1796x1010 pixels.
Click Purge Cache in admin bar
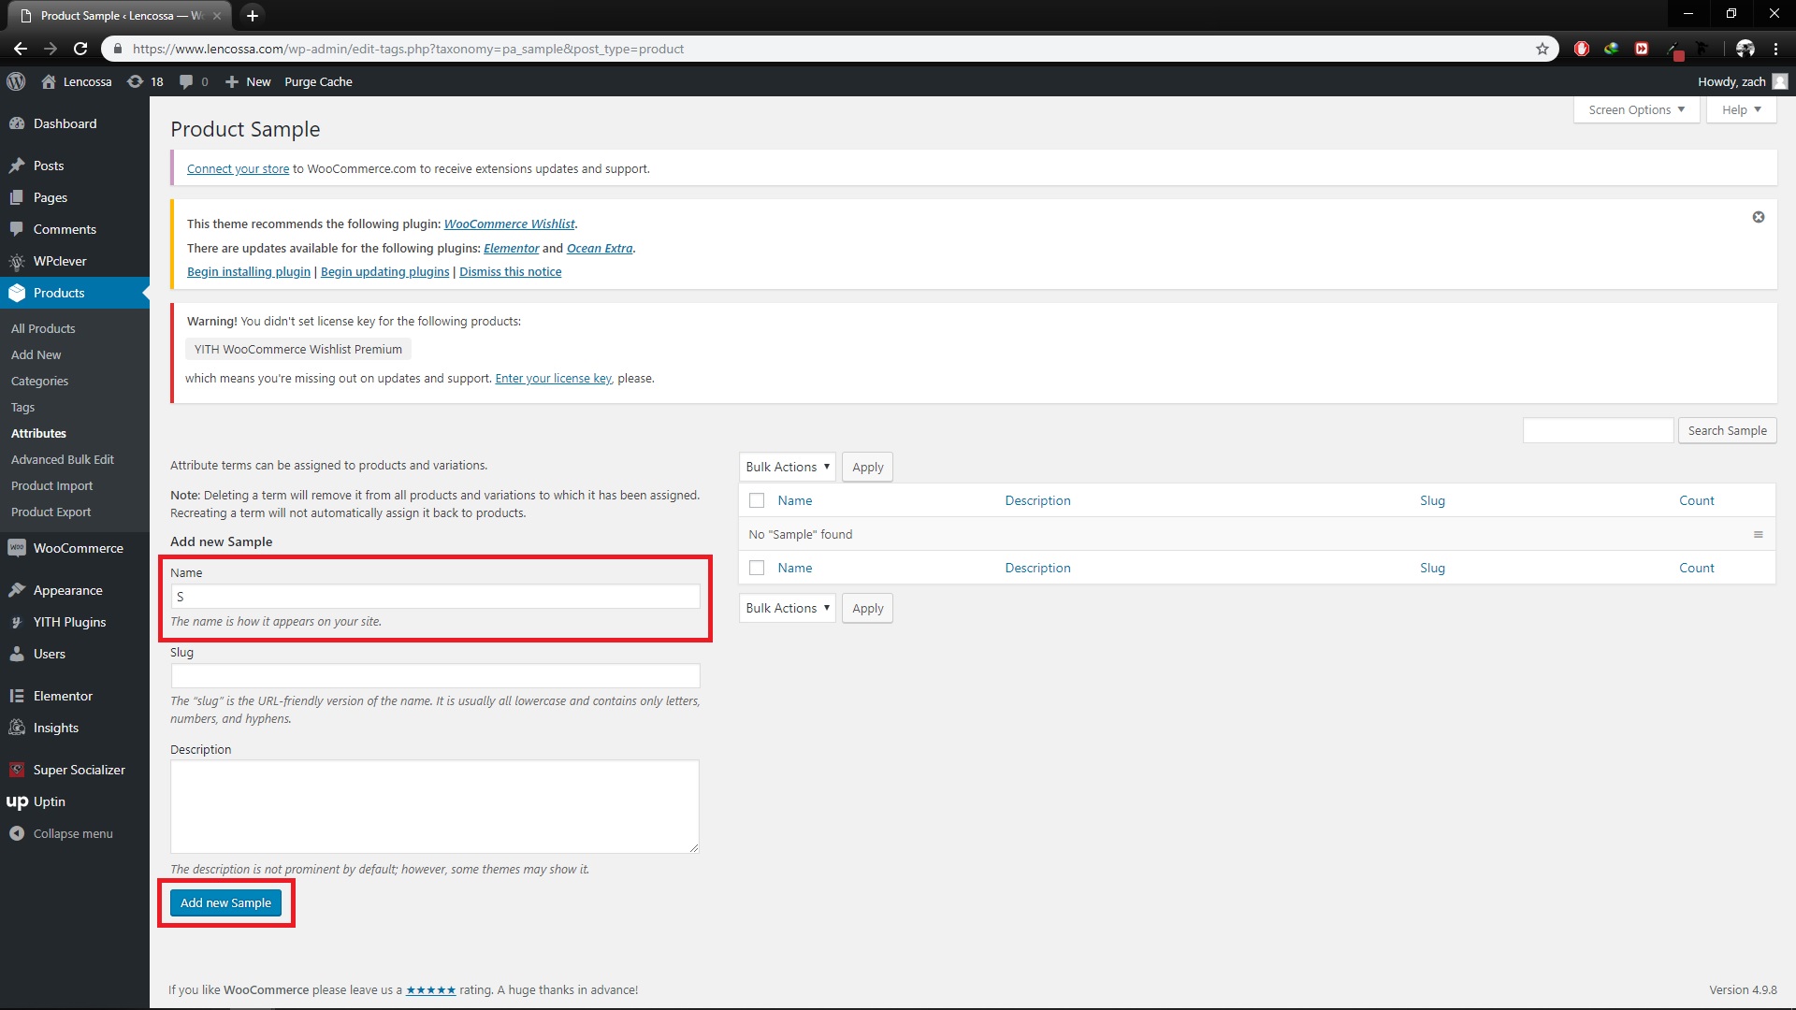pos(318,81)
